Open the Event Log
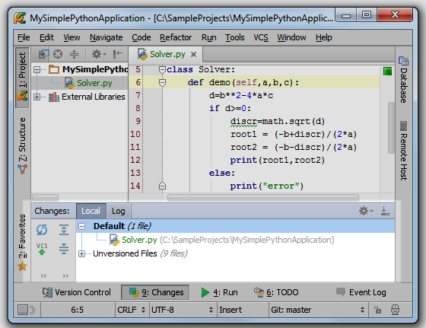Screen dimensions: 426x328 (x=361, y=292)
